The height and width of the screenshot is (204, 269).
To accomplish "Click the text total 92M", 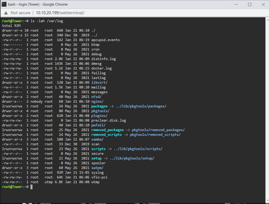I will [x=11, y=26].
